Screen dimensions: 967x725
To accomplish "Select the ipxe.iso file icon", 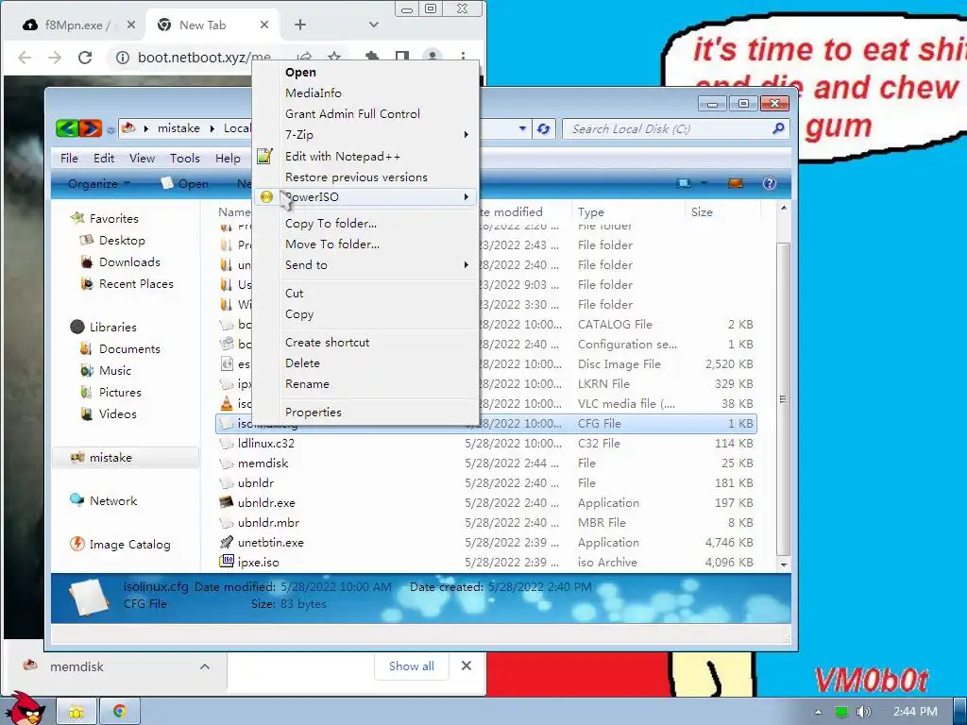I will coord(227,562).
